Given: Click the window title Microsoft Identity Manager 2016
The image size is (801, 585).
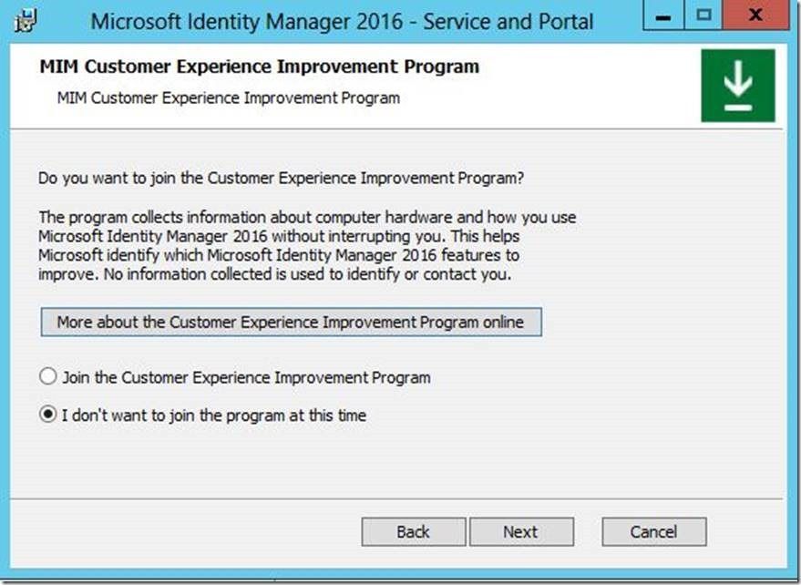Looking at the screenshot, I should click(x=342, y=22).
